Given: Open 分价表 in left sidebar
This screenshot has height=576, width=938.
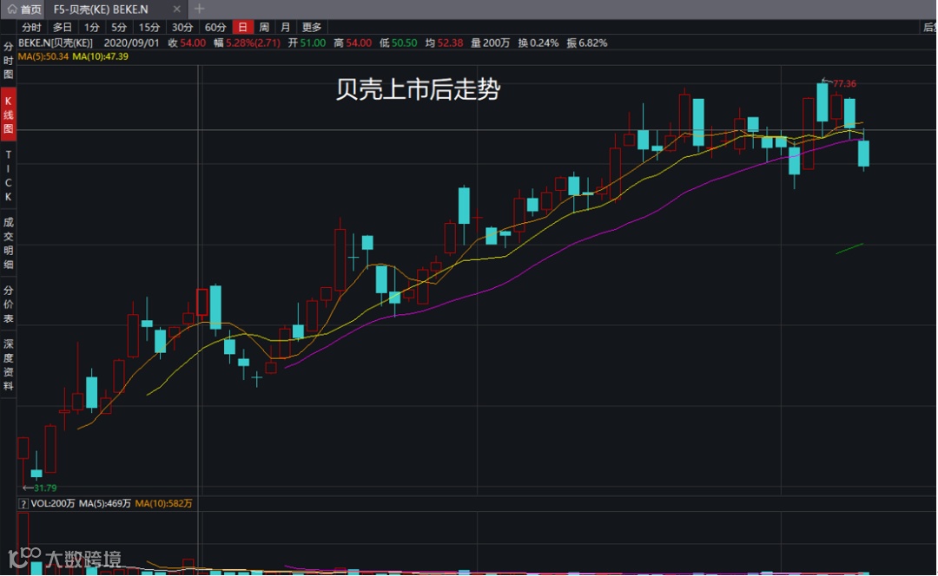Looking at the screenshot, I should click(9, 304).
